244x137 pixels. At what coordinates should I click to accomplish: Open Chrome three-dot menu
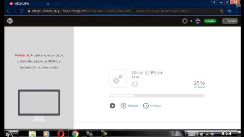click(237, 11)
